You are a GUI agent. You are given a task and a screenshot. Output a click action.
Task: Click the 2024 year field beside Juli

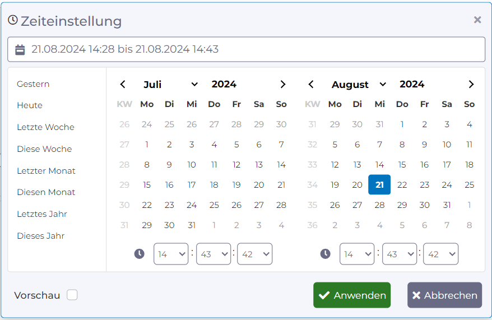(224, 84)
